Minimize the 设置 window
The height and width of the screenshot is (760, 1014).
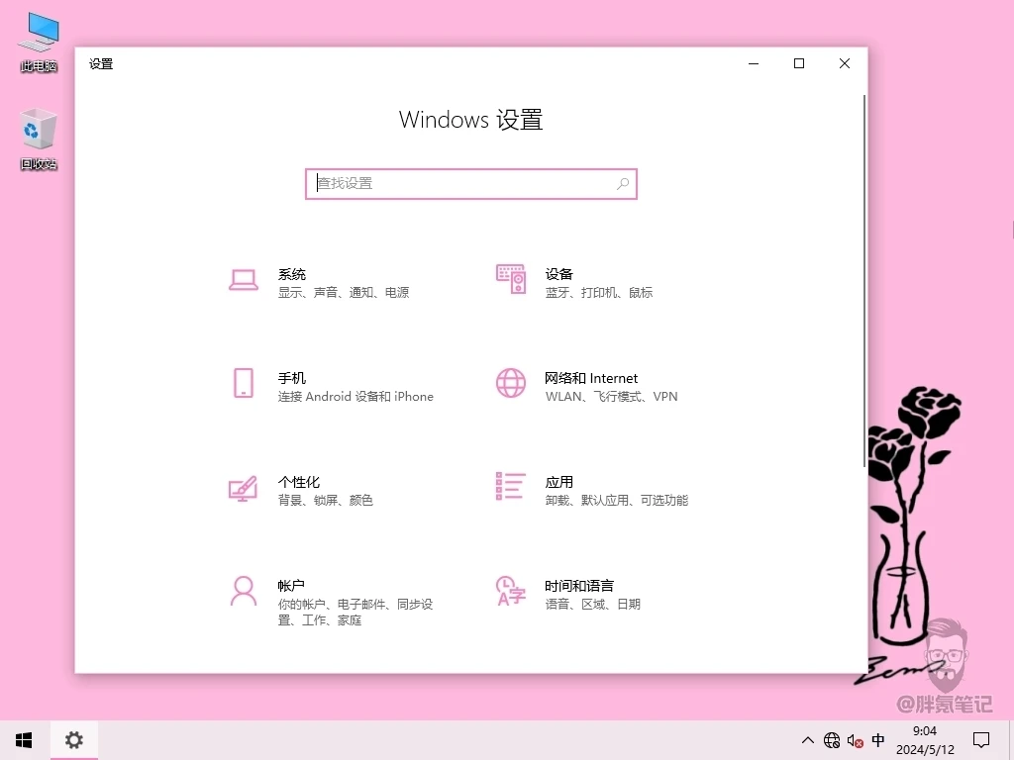point(754,63)
